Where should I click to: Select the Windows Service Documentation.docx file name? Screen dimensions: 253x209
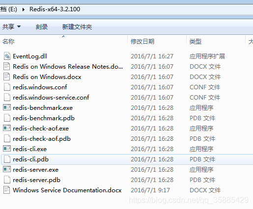(x=67, y=190)
